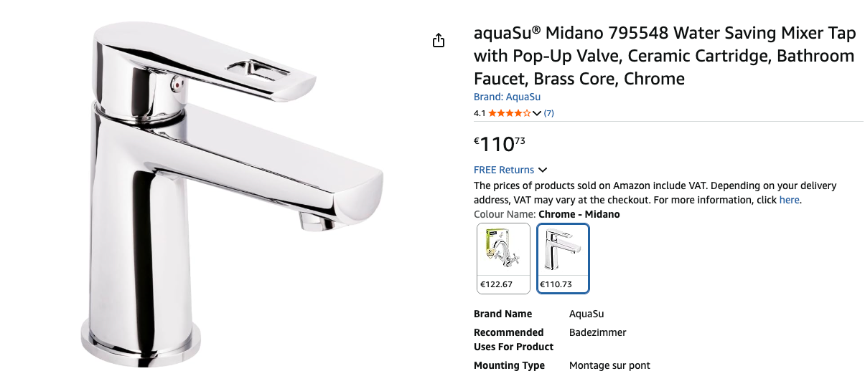The image size is (865, 376).
Task: Expand the rating breakdown chevron after the stars
Action: (537, 113)
